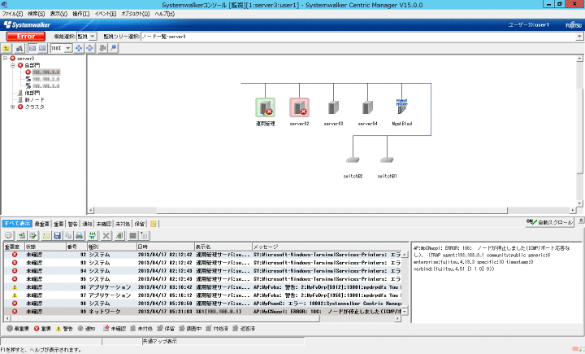Image resolution: width=585 pixels, height=354 pixels.
Task: Open the ファイル(F) menu
Action: pos(12,14)
